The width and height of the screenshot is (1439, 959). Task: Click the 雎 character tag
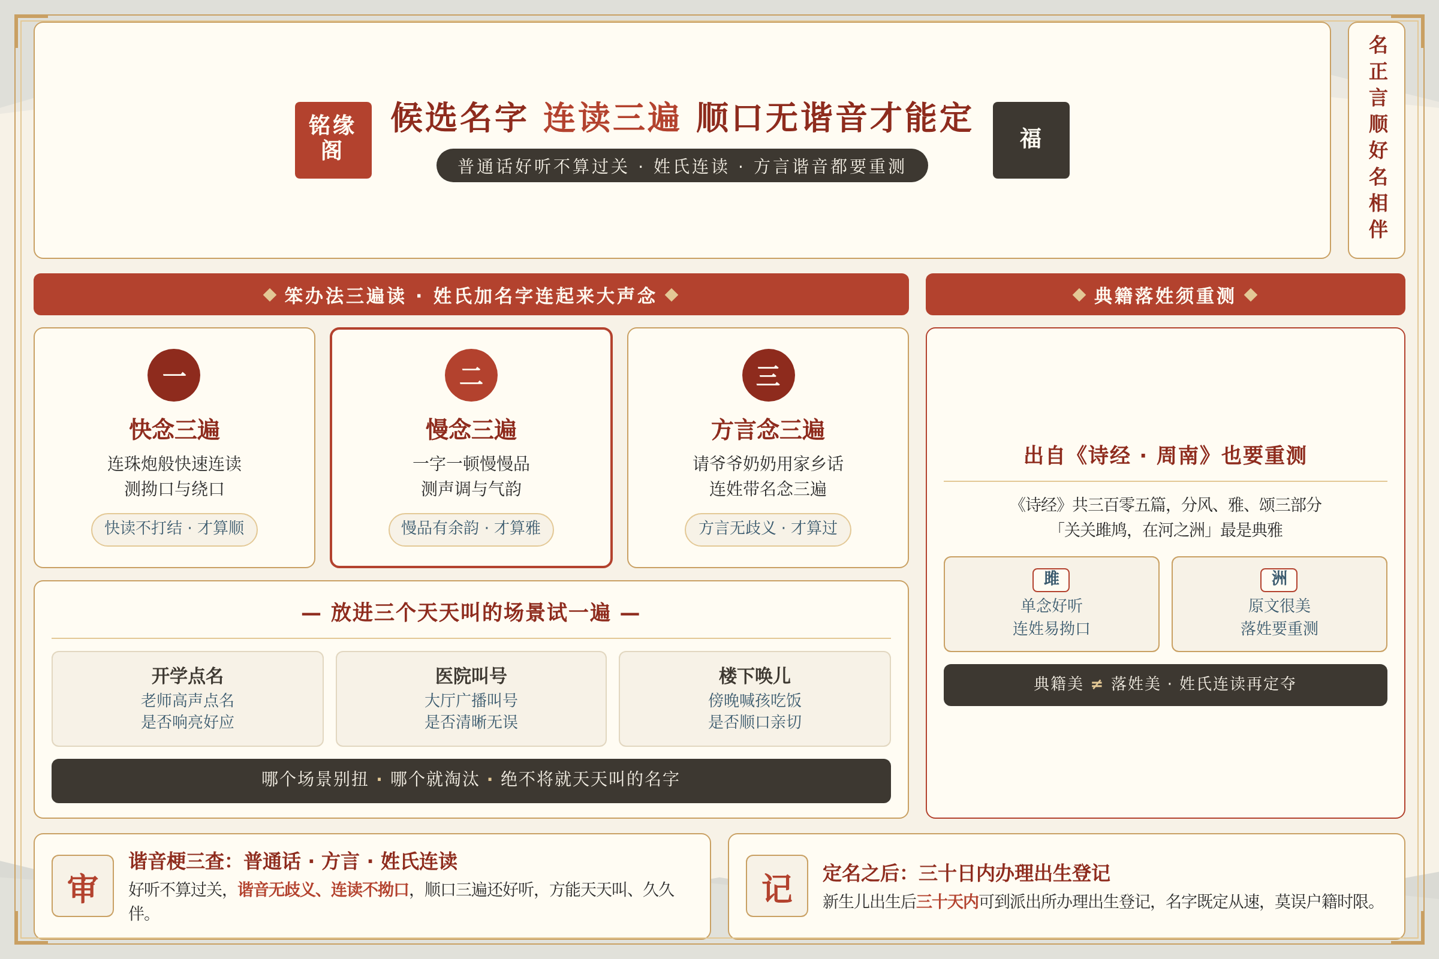tap(1051, 579)
